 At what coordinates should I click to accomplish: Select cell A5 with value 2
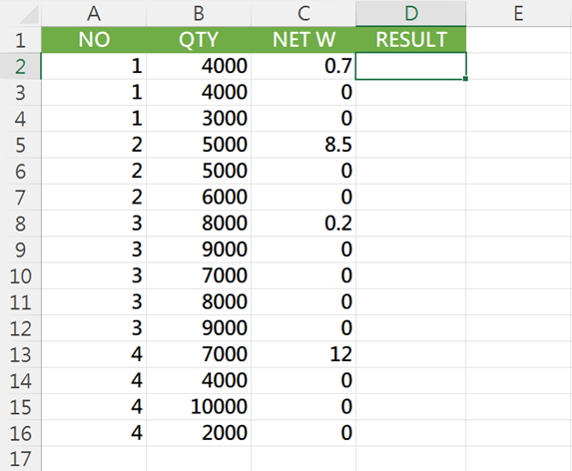coord(94,145)
